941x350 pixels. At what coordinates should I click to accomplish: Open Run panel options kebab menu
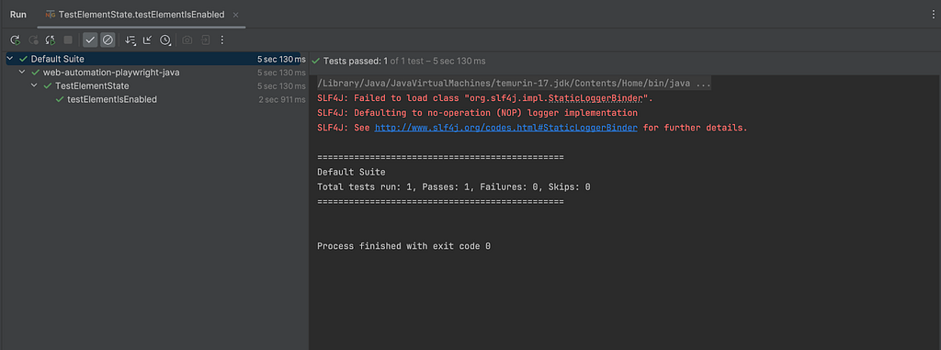tap(933, 15)
